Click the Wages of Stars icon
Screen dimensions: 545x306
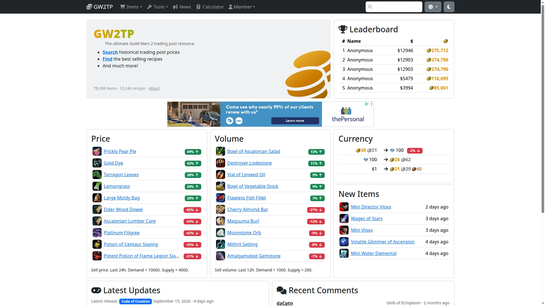point(344,218)
